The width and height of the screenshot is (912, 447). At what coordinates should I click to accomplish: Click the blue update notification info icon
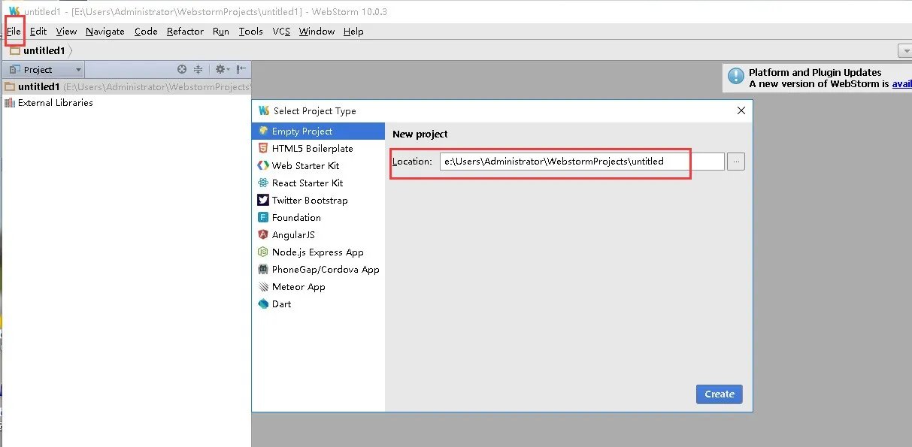click(x=735, y=76)
